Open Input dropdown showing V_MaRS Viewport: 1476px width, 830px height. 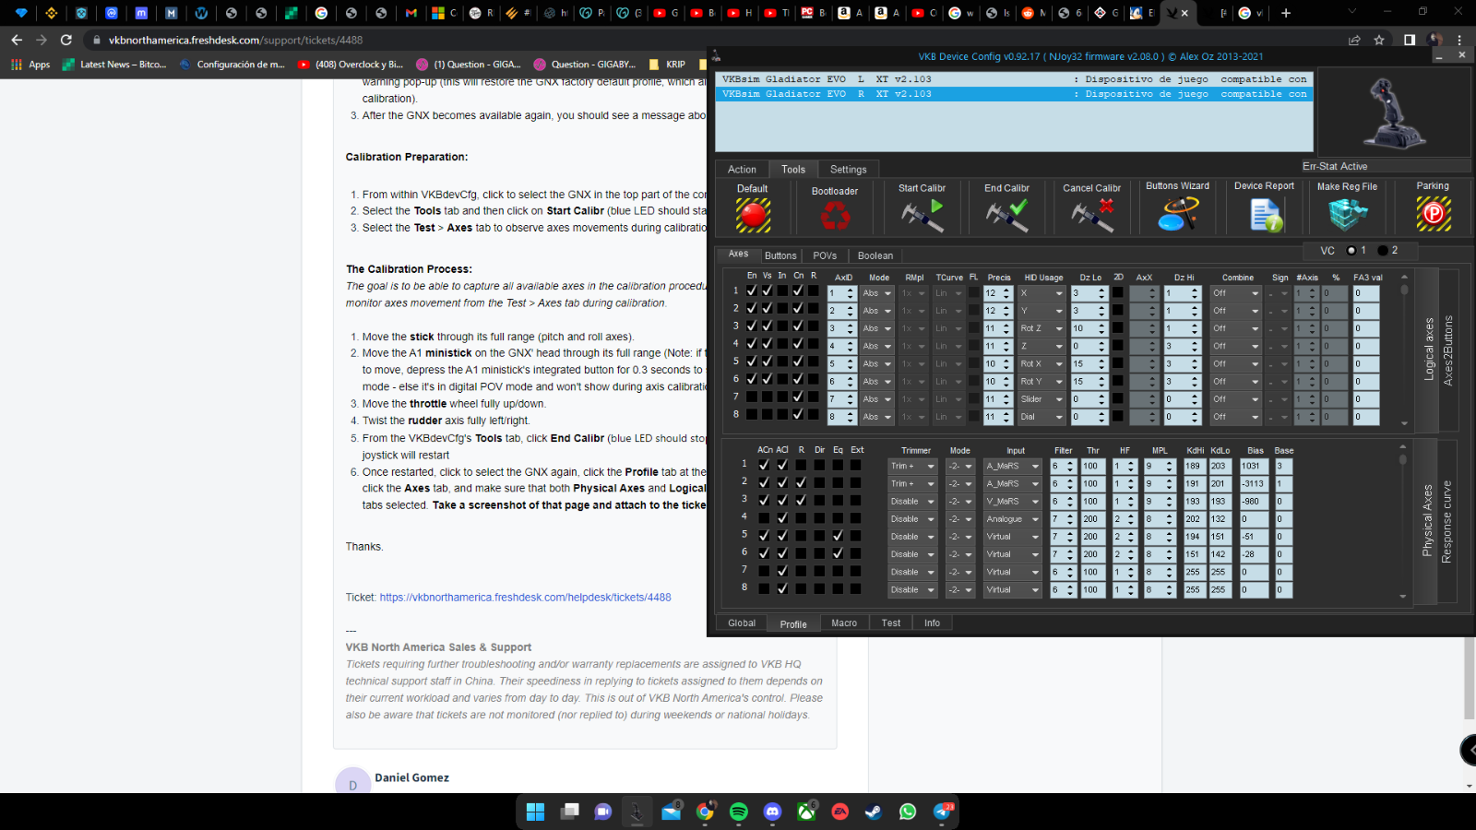1012,502
